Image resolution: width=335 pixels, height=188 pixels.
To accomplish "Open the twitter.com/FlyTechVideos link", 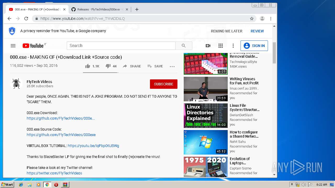I will point(54,173).
